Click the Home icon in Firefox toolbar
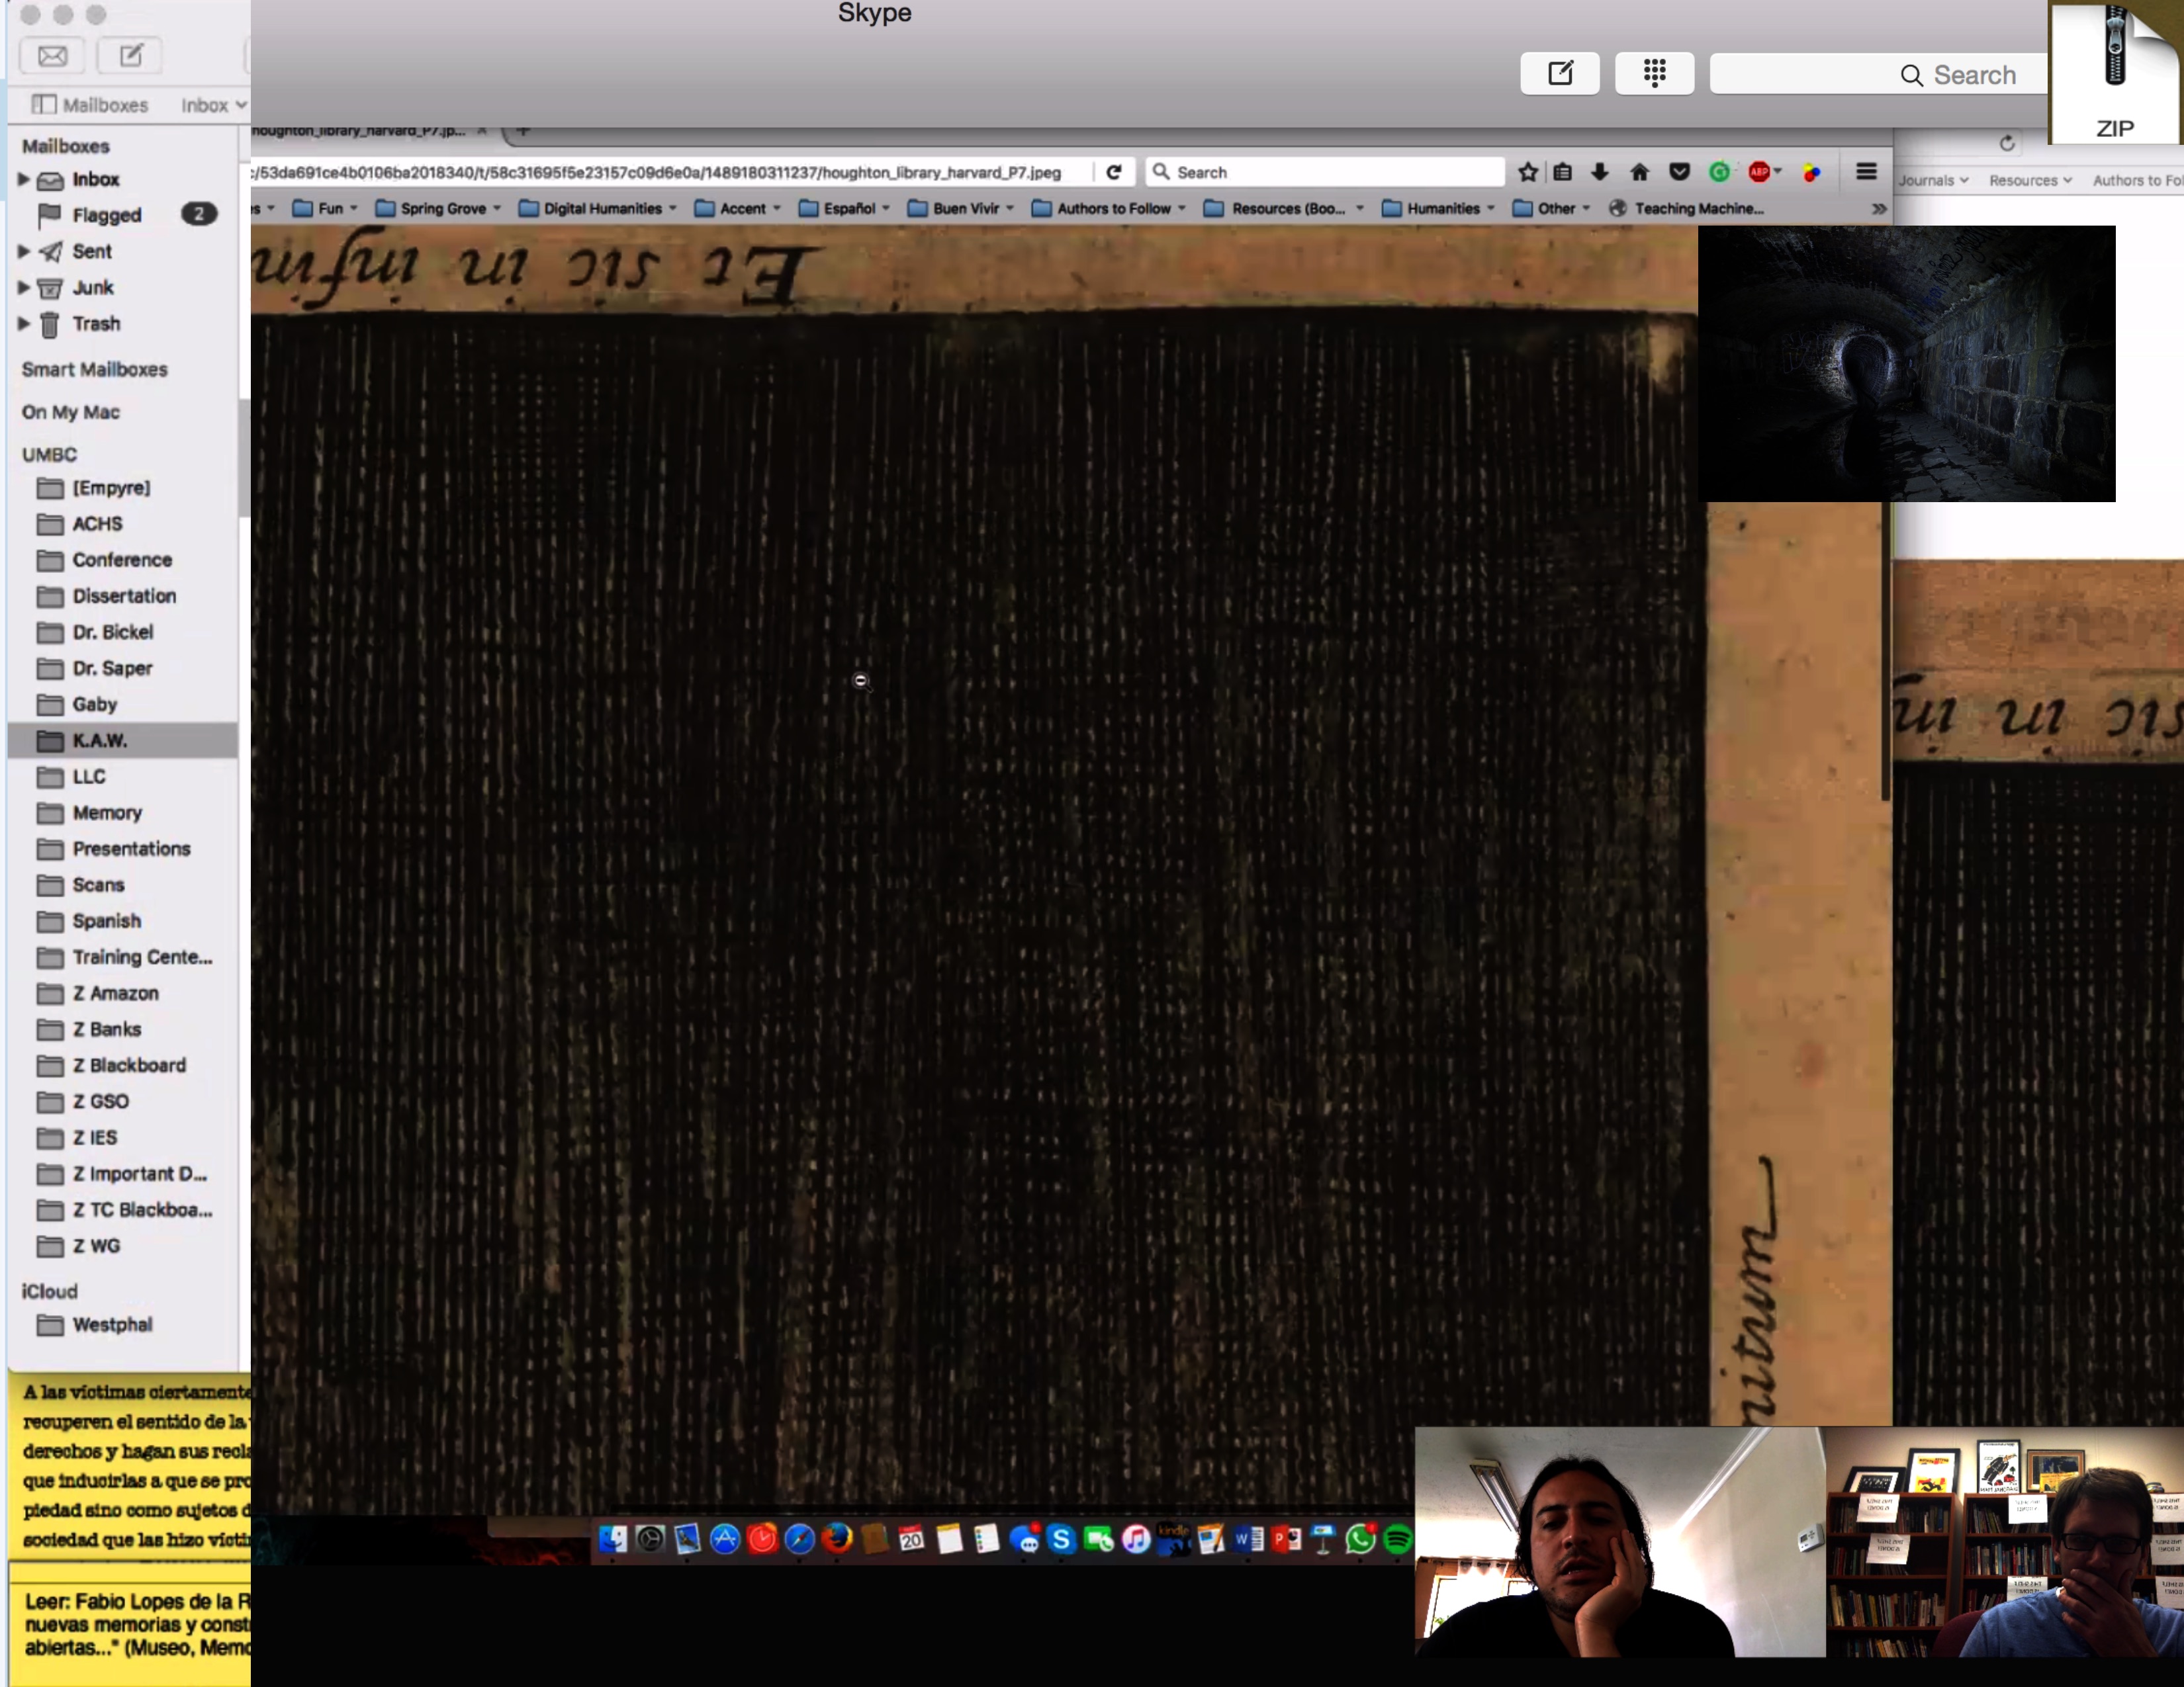2184x1687 pixels. coord(1639,172)
